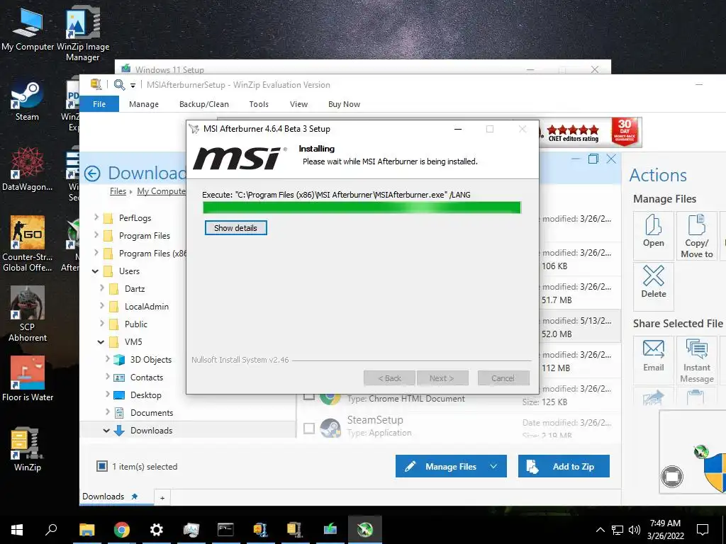Open the View ribbon tab

[298, 104]
